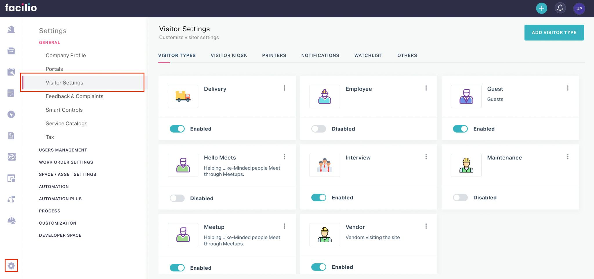Open the Delivery card three-dot menu
The height and width of the screenshot is (279, 594).
pyautogui.click(x=284, y=88)
